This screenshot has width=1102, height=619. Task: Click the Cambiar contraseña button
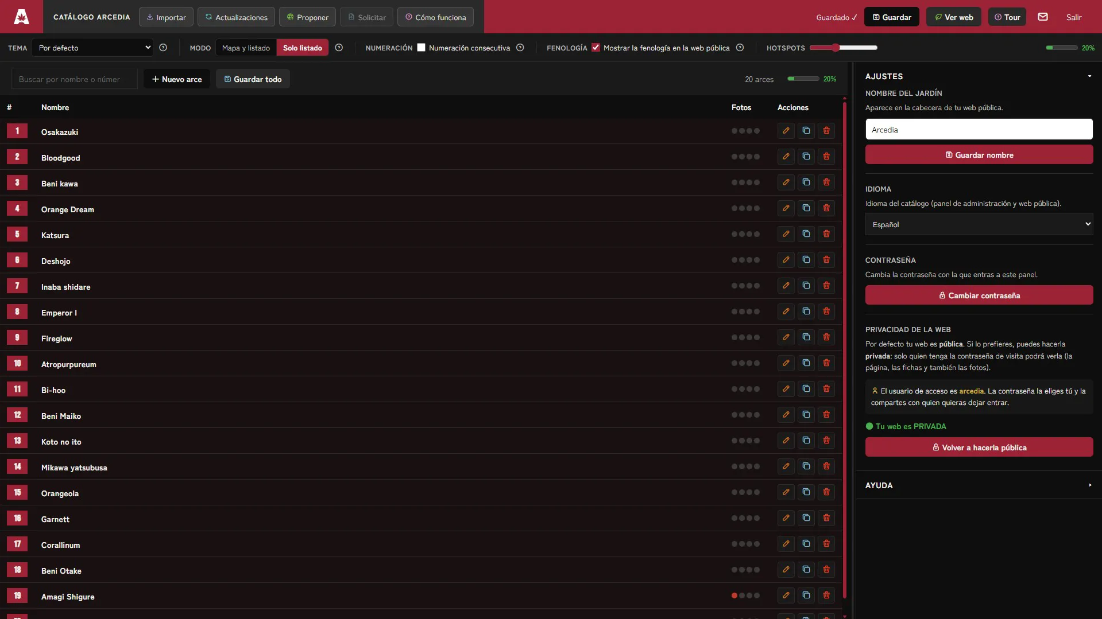(979, 295)
